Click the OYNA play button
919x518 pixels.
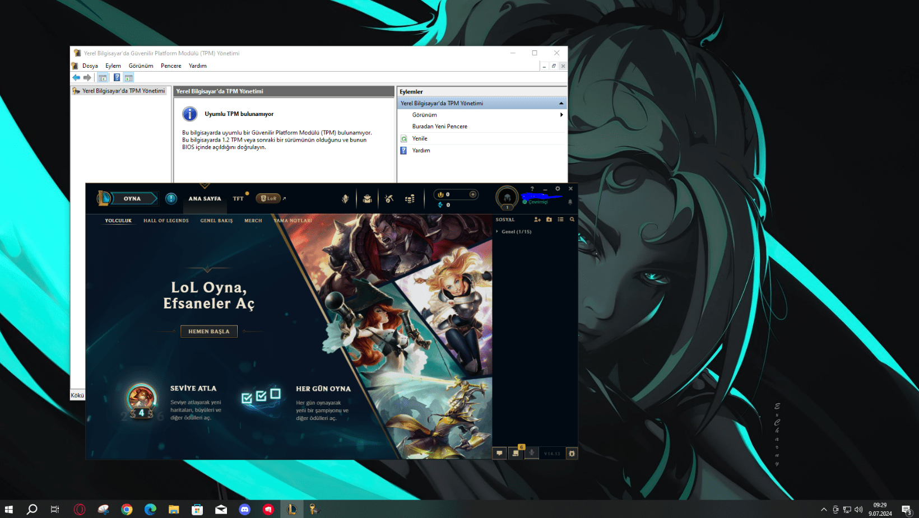[128, 198]
